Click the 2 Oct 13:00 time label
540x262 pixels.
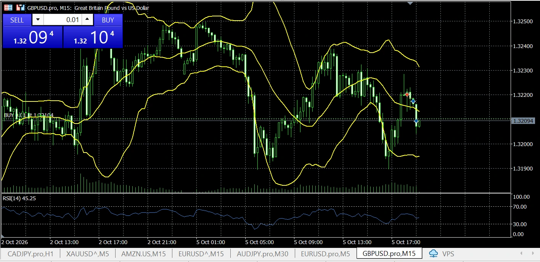point(64,242)
